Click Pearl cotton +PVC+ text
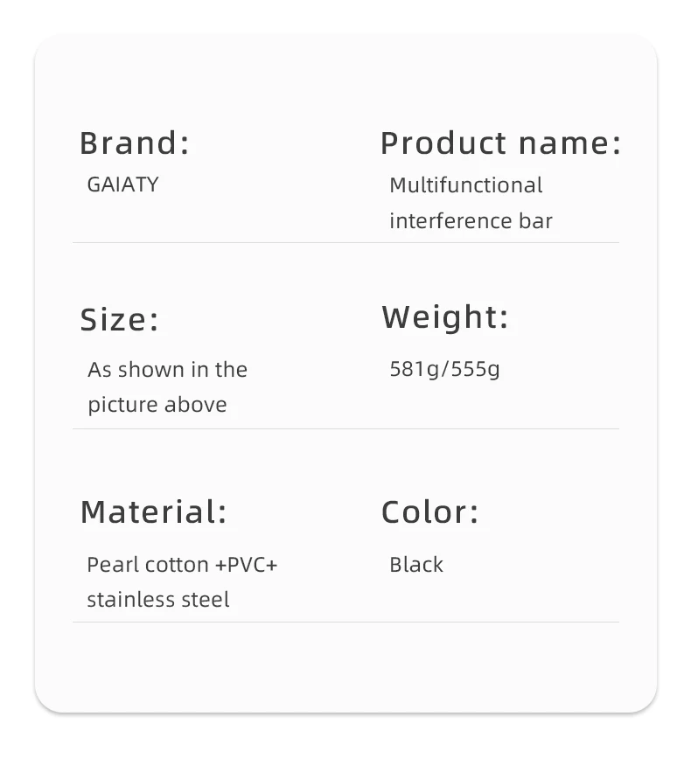Viewport: 691px width, 779px height. click(182, 565)
